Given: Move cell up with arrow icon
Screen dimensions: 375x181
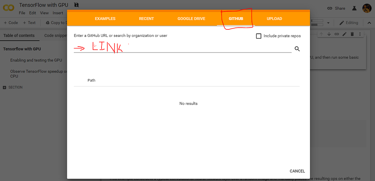Looking at the screenshot, I should (x=321, y=34).
